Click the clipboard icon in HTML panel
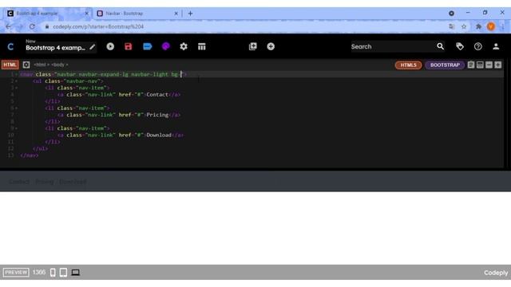Image resolution: width=511 pixels, height=287 pixels. pos(471,65)
